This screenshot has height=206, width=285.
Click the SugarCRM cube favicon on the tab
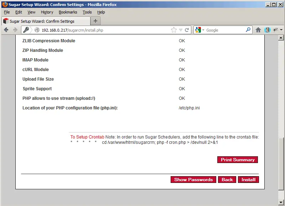[6, 21]
